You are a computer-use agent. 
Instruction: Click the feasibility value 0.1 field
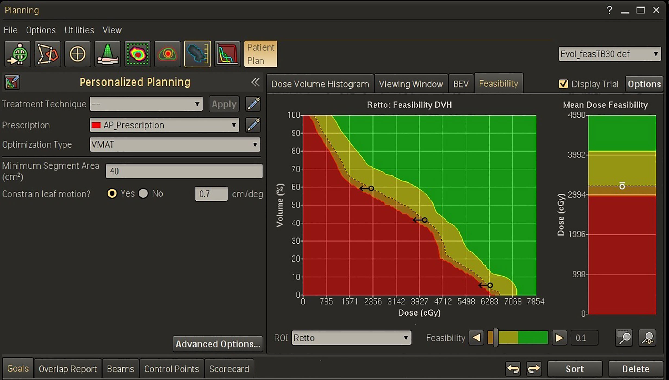pos(584,338)
